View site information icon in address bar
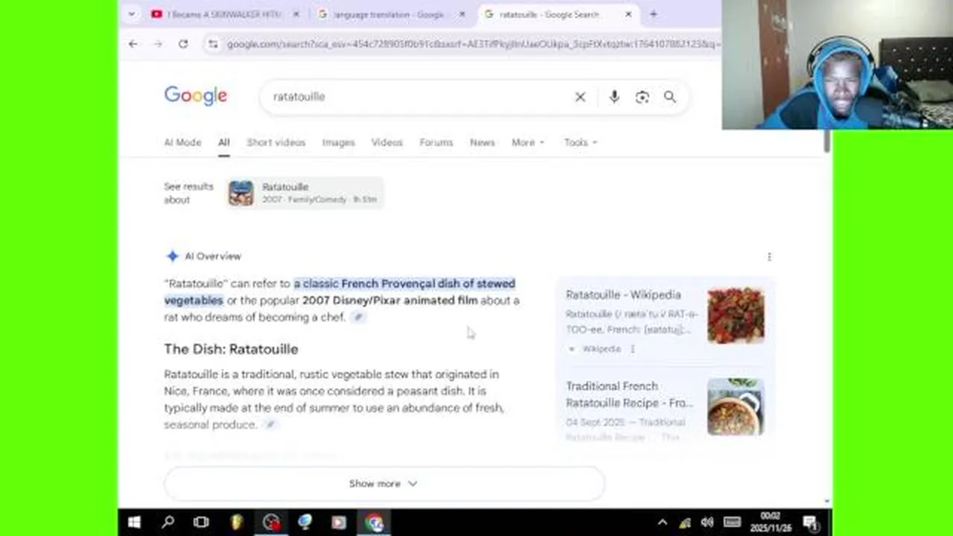 (213, 45)
